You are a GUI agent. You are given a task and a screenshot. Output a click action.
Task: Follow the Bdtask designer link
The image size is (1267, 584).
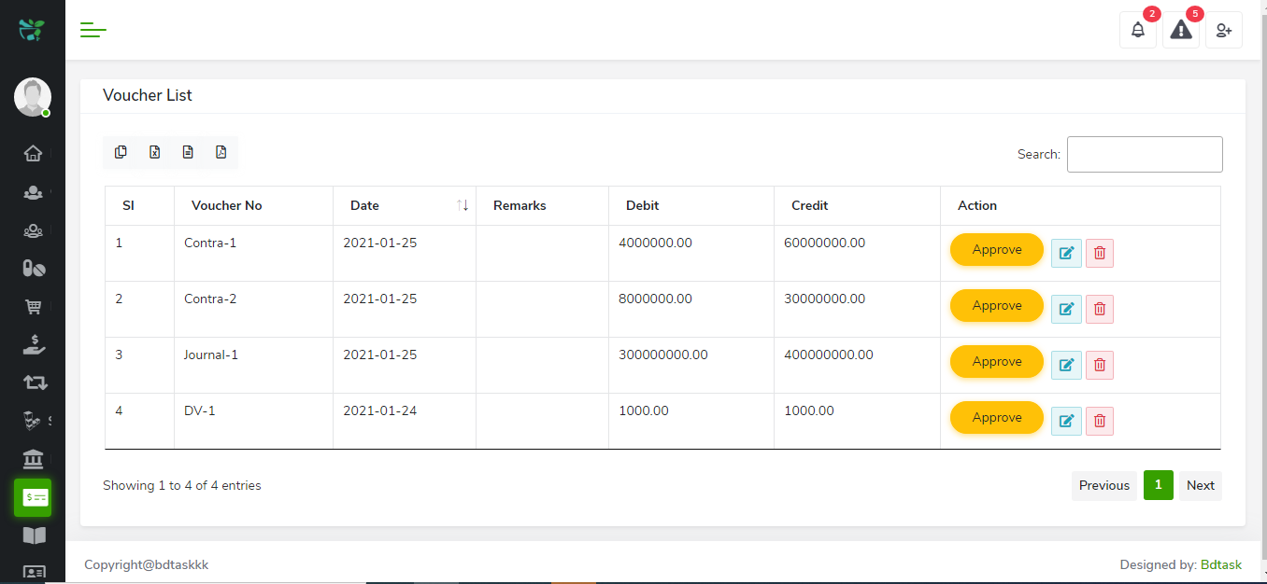1221,564
